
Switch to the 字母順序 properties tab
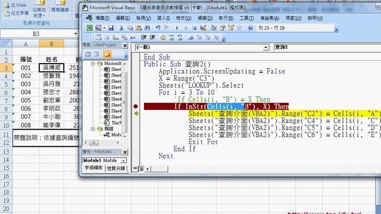click(93, 168)
